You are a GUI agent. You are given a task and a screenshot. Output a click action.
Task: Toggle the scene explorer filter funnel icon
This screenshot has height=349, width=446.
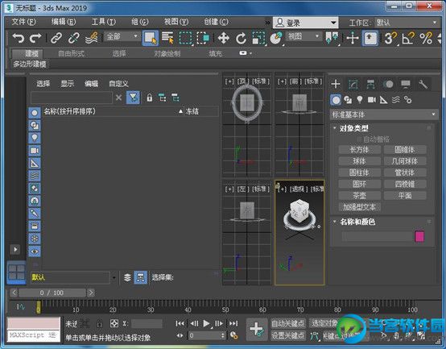(x=133, y=98)
